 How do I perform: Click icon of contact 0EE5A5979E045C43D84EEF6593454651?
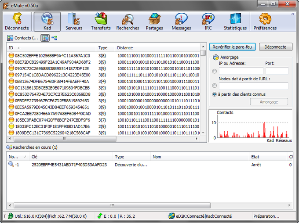coord(11,107)
